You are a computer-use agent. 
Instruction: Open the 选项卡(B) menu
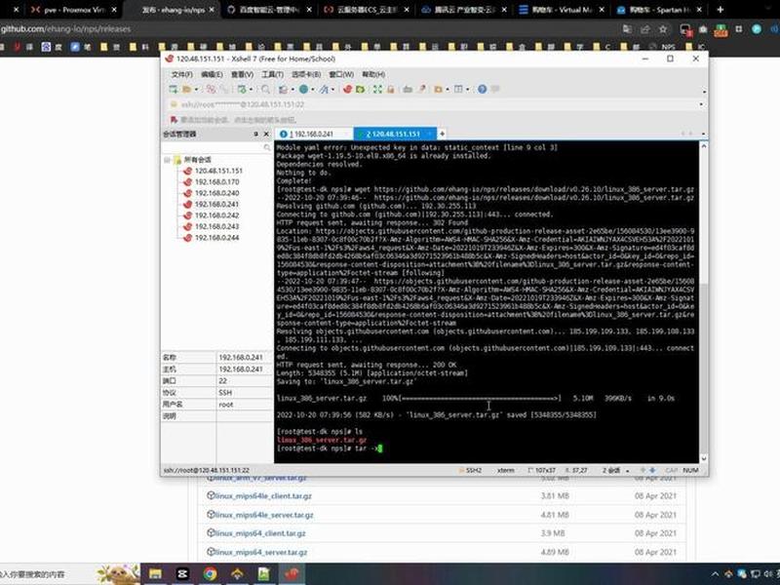point(306,74)
